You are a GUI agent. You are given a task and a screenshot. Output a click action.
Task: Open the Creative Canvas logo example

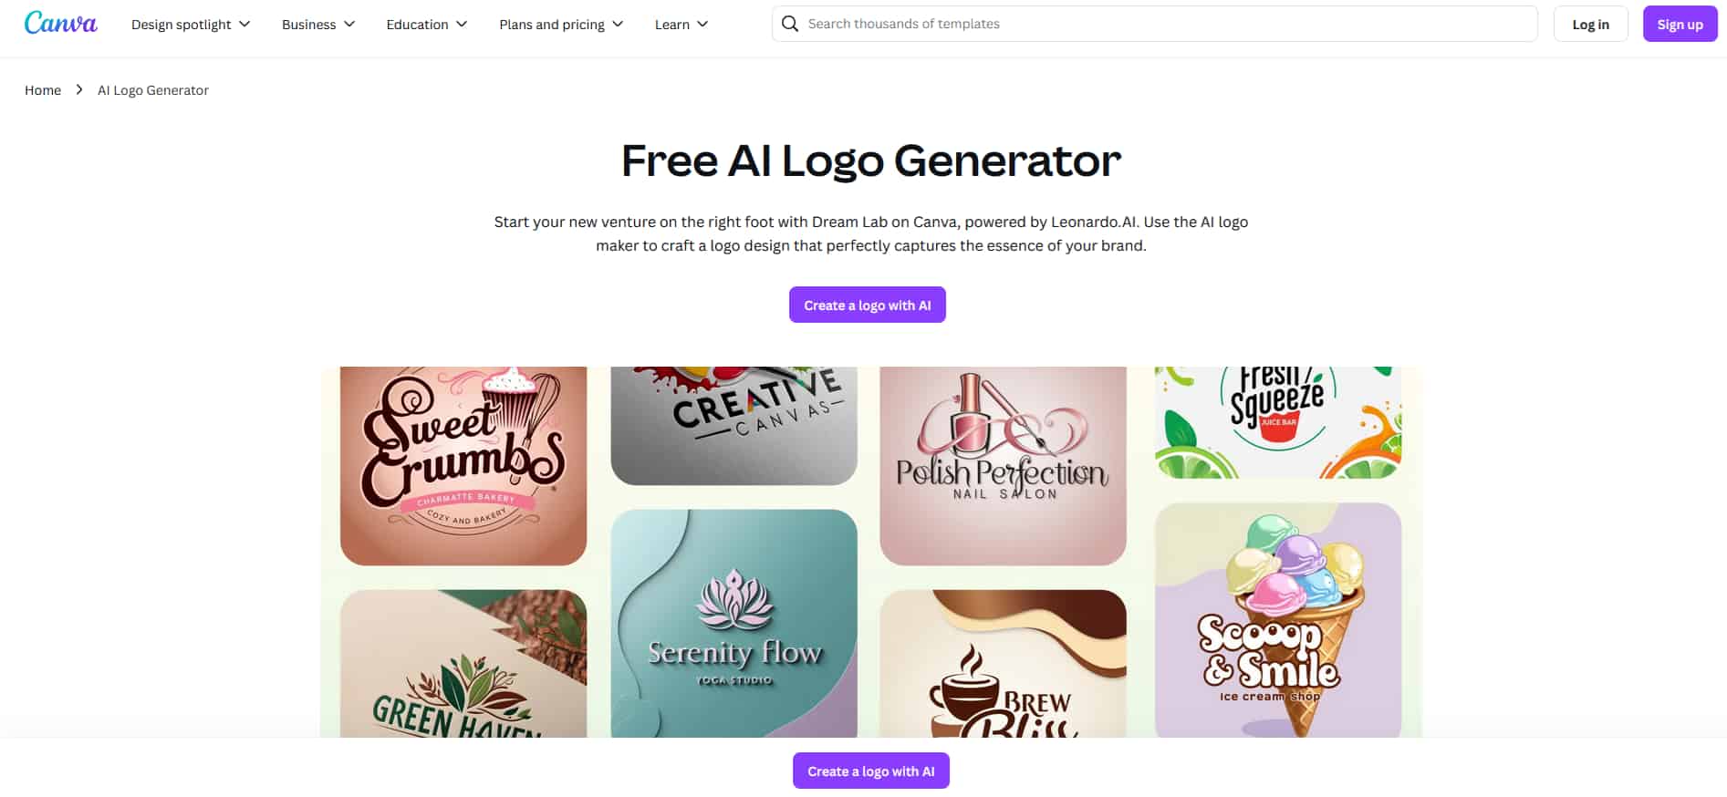(733, 425)
